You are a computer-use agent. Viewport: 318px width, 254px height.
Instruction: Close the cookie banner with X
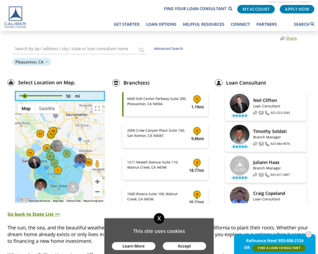pyautogui.click(x=159, y=218)
